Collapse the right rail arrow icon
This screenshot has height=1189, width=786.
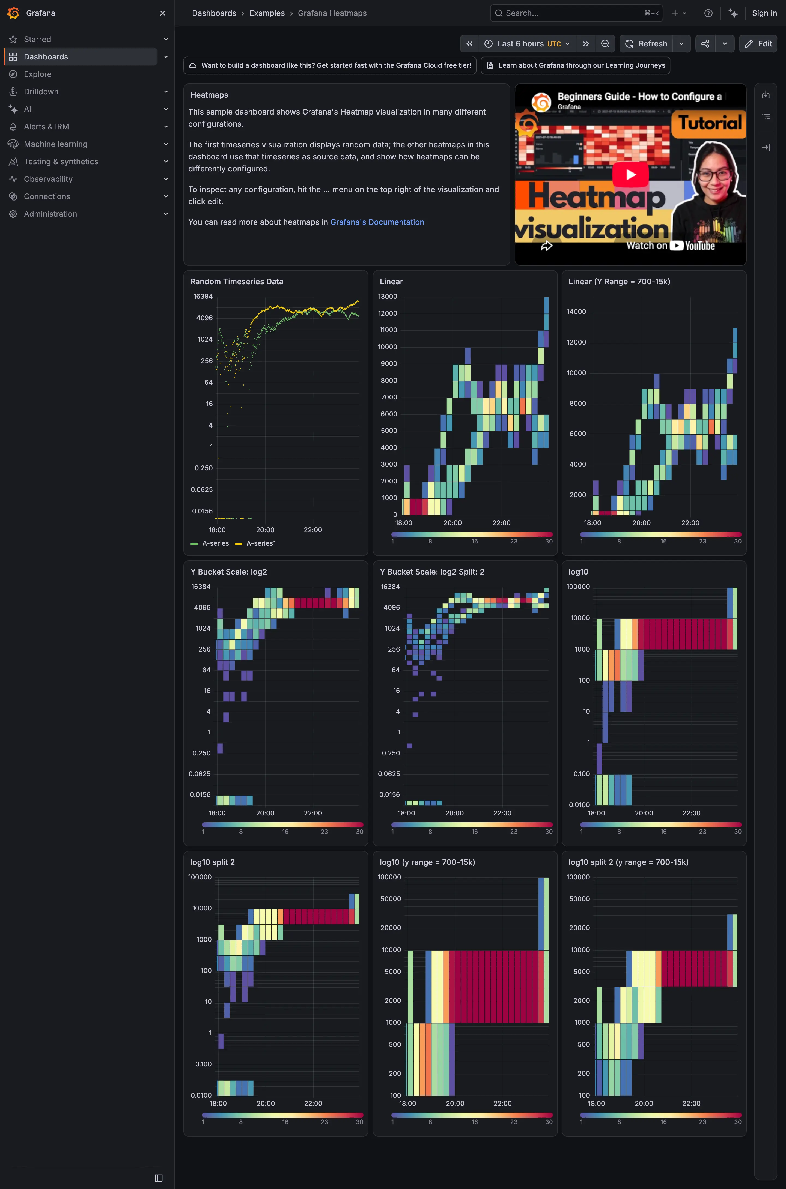click(x=766, y=147)
